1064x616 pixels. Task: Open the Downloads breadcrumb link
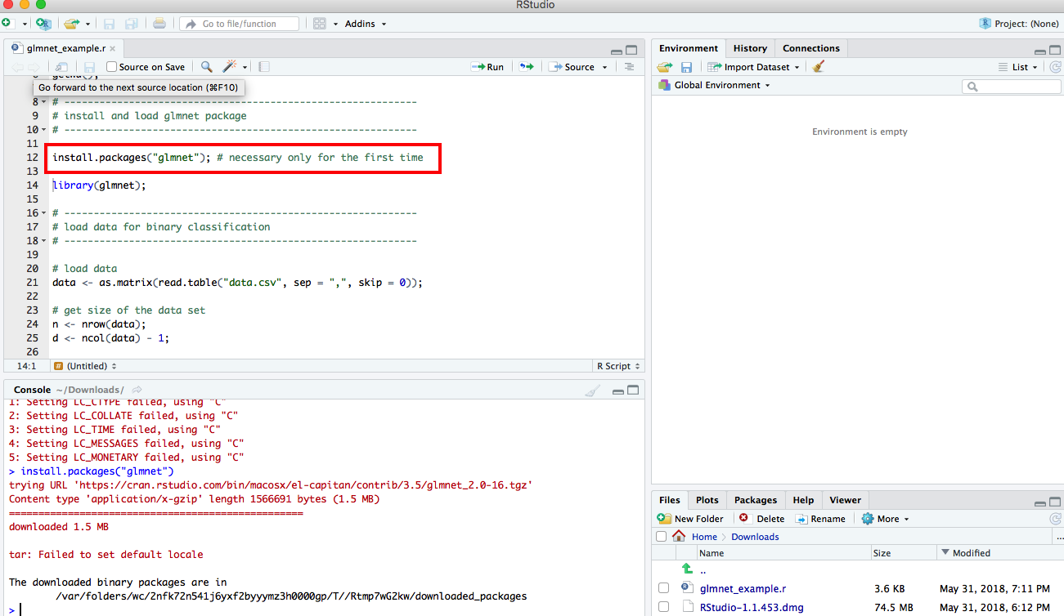[x=755, y=537]
